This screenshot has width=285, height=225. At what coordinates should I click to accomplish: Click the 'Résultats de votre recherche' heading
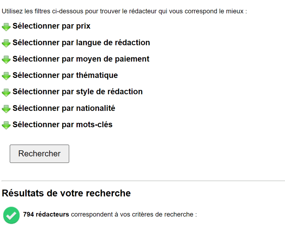[66, 193]
